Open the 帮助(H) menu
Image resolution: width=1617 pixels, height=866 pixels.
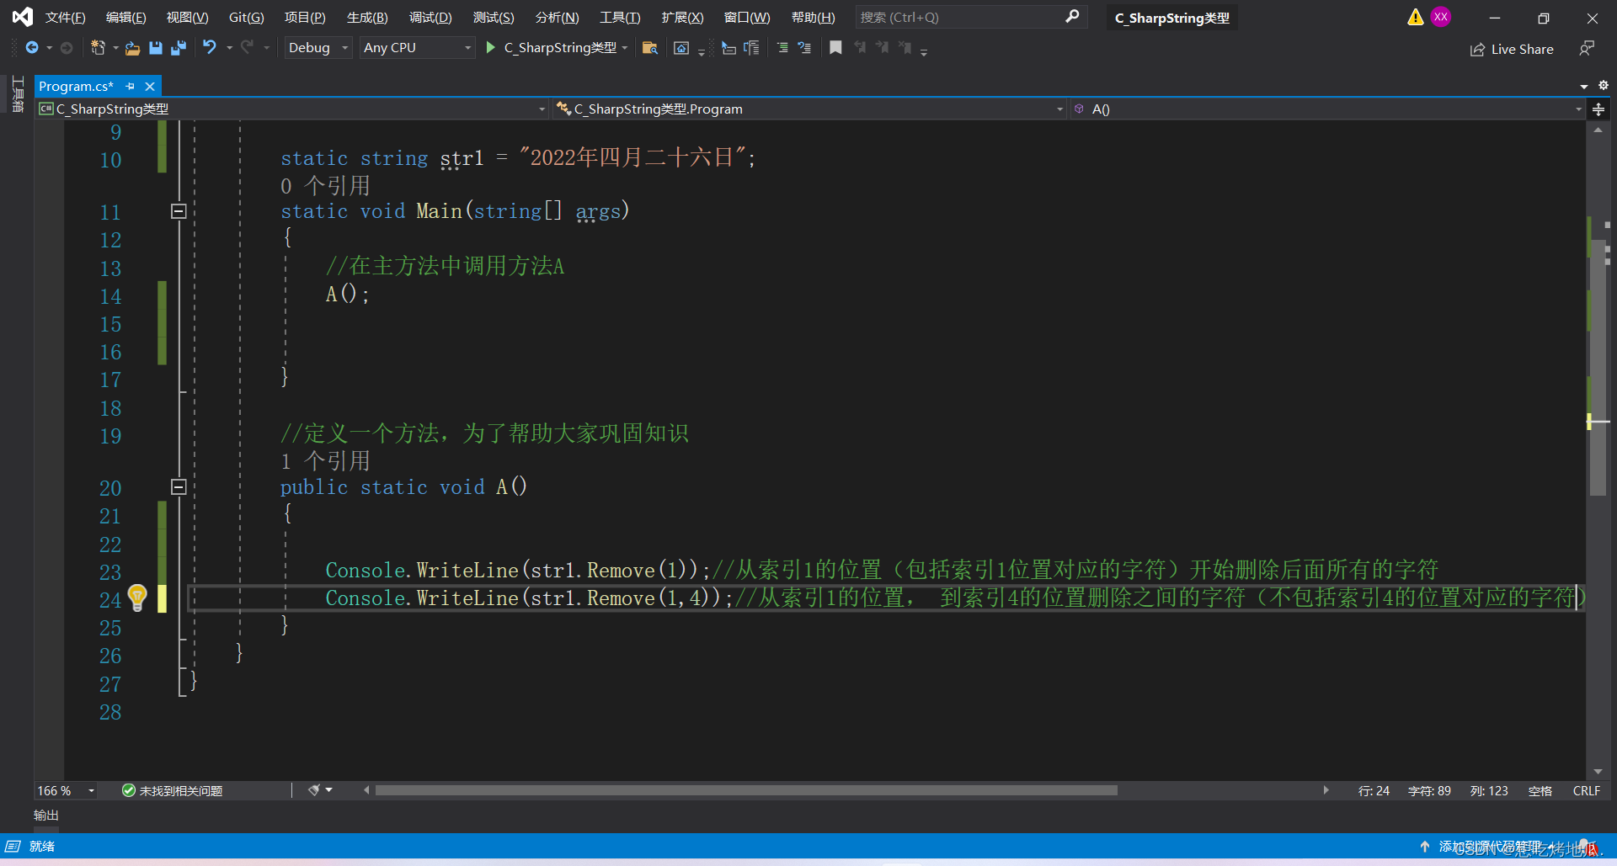(814, 18)
